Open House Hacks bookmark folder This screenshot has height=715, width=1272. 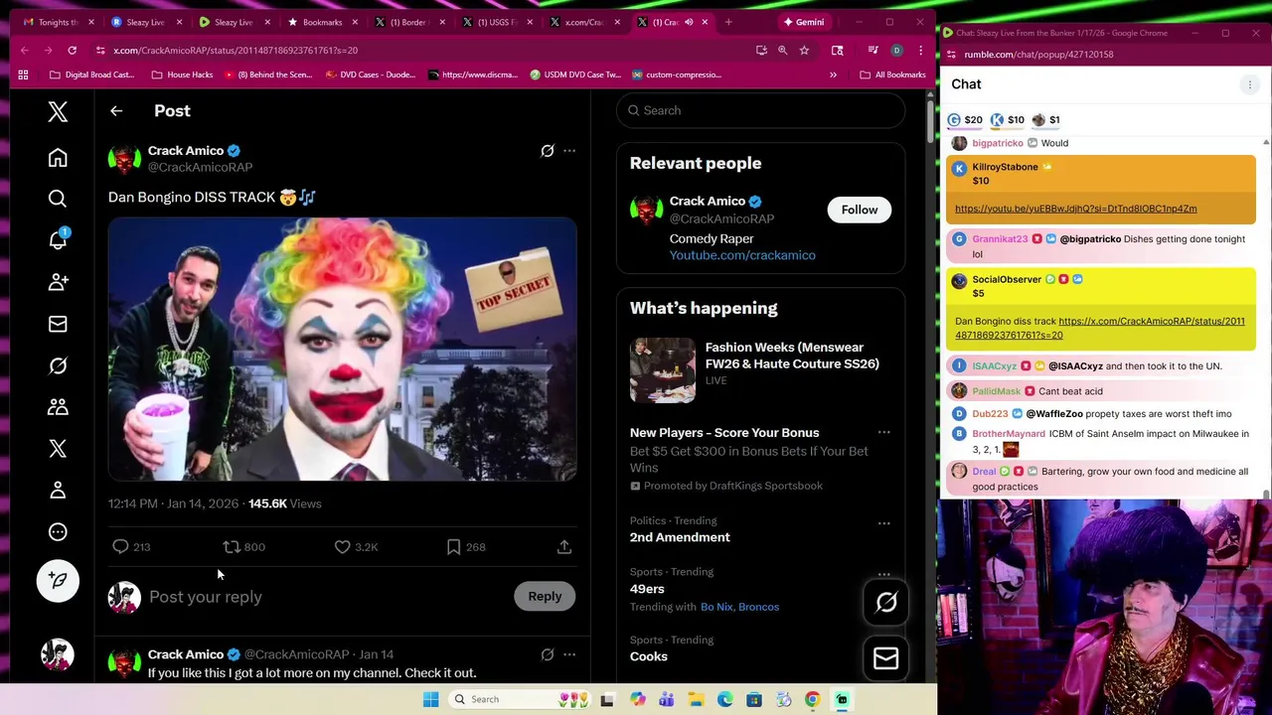pos(182,74)
